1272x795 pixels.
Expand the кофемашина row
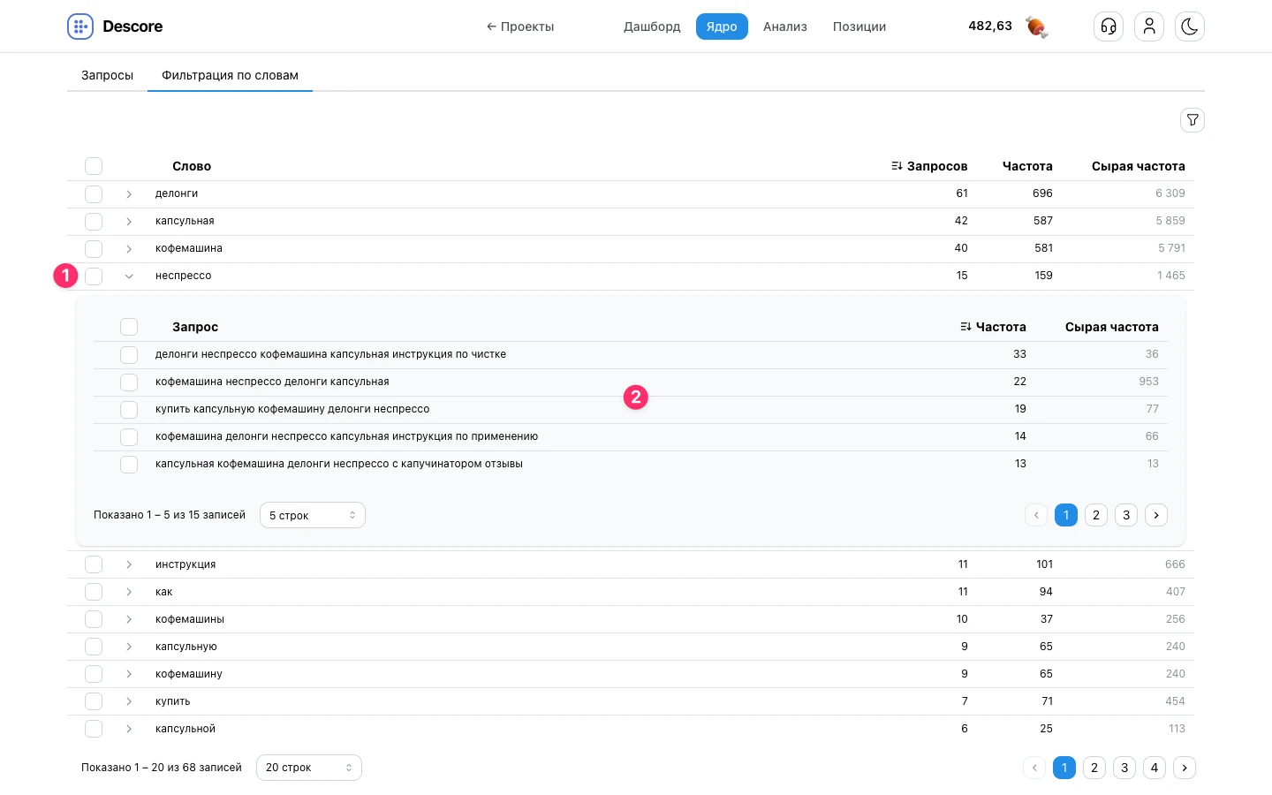[129, 249]
